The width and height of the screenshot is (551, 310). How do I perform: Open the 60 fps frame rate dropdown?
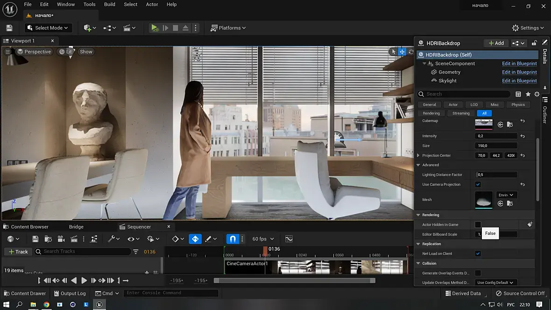[263, 239]
